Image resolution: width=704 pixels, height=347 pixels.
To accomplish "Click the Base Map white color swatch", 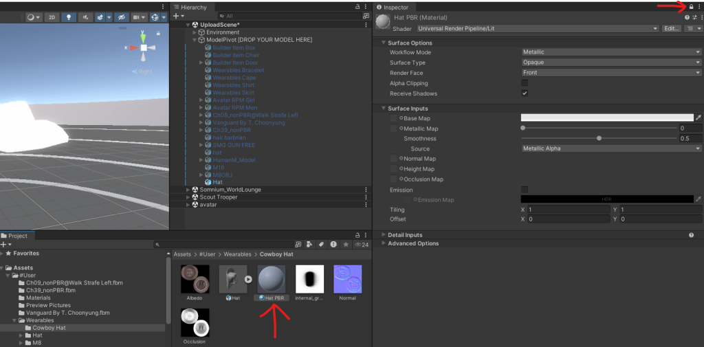I will [606, 118].
